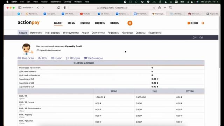
Task: Click the Safari address bar
Action: coord(112,8)
